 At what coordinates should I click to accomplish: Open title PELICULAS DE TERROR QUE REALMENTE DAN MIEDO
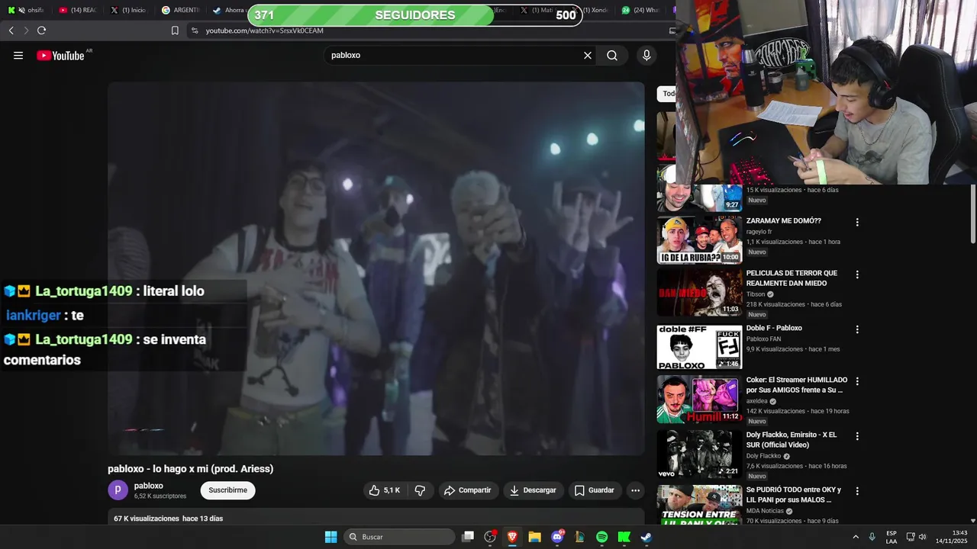tap(792, 278)
